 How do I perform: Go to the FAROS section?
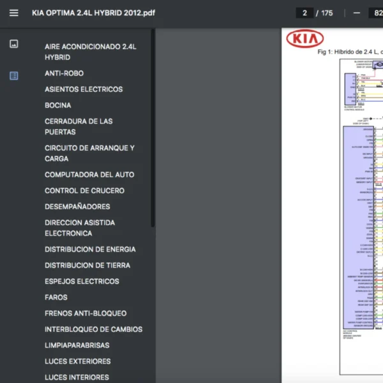click(x=56, y=297)
